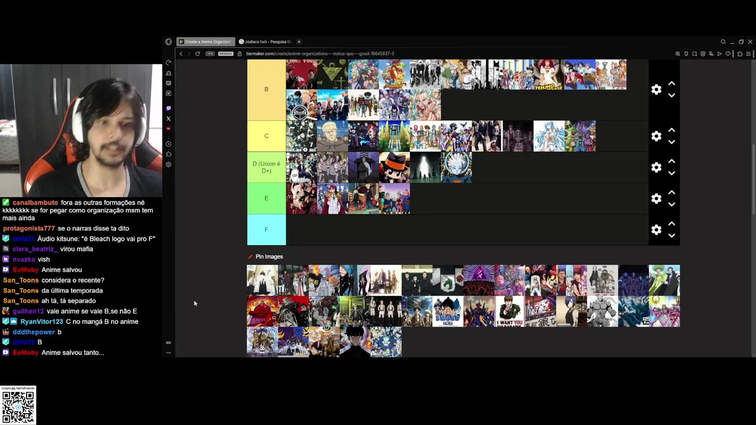Image resolution: width=756 pixels, height=425 pixels.
Task: Open X (Twitter) in browser sidebar
Action: pyautogui.click(x=168, y=119)
